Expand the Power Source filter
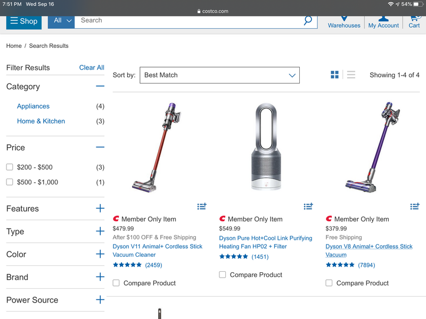Screen dimensions: 426x319 (x=100, y=300)
